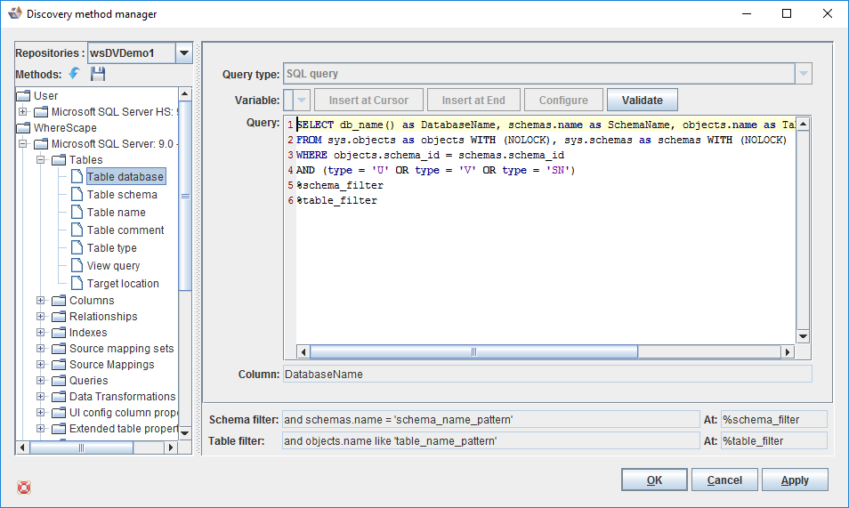The height and width of the screenshot is (508, 849).
Task: Click the Cancel button
Action: point(724,480)
